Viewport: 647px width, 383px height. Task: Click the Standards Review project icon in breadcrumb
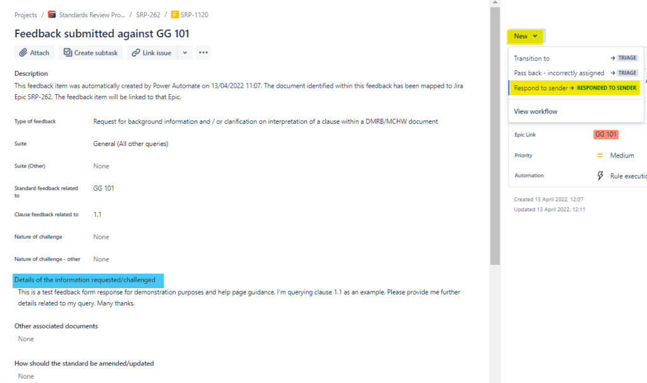click(x=52, y=15)
